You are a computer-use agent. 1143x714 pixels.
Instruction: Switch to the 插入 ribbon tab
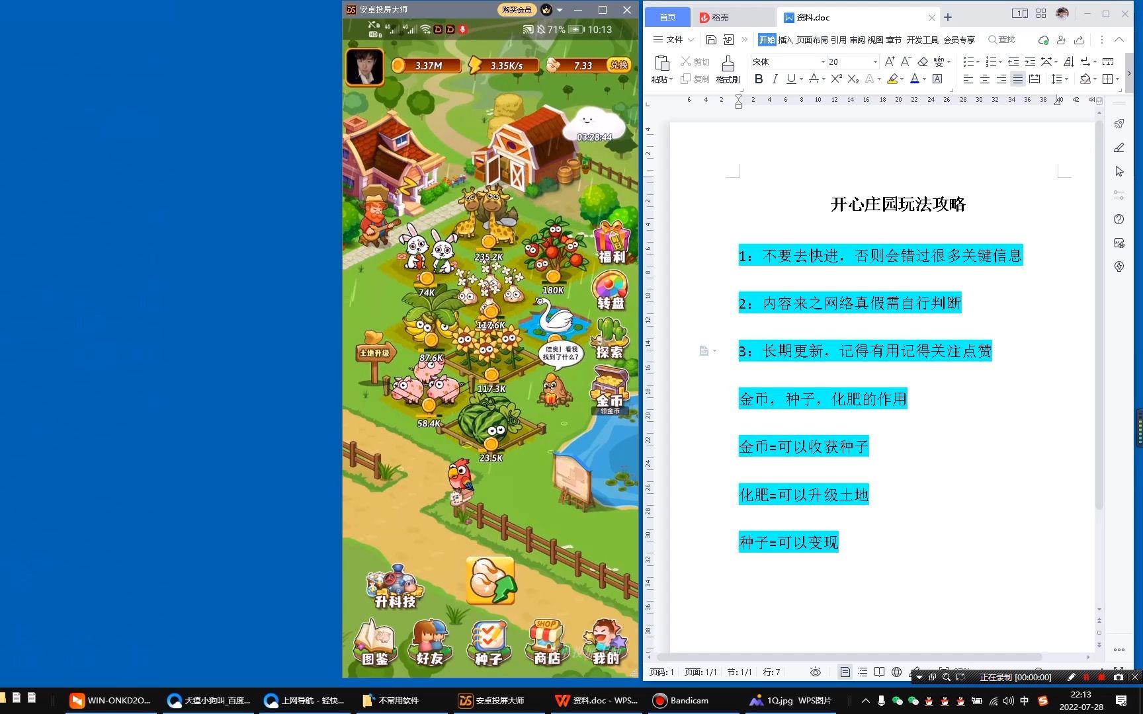[x=785, y=40]
